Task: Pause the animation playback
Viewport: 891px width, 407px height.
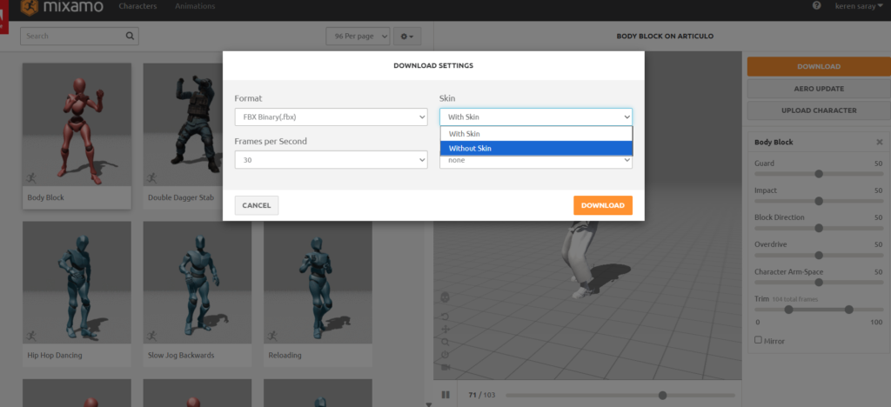Action: click(x=445, y=395)
